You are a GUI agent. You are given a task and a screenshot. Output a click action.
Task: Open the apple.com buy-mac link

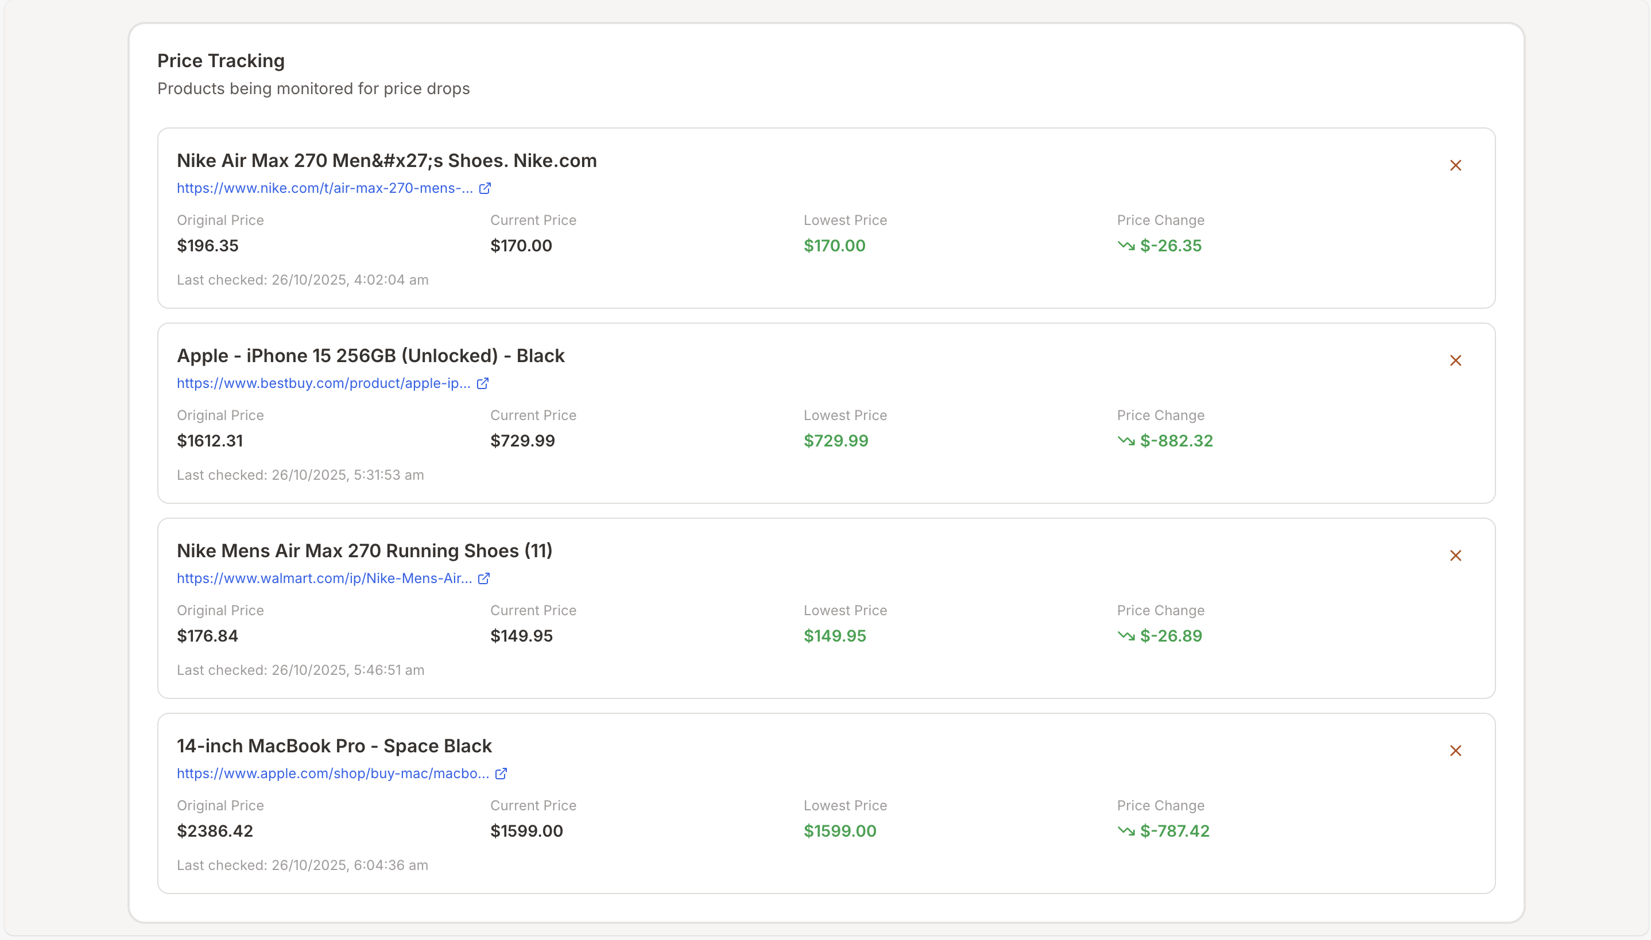pos(332,773)
